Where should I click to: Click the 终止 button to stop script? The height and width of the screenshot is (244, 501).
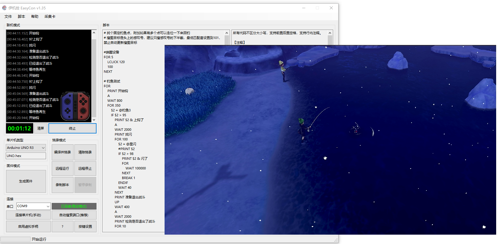pos(72,128)
